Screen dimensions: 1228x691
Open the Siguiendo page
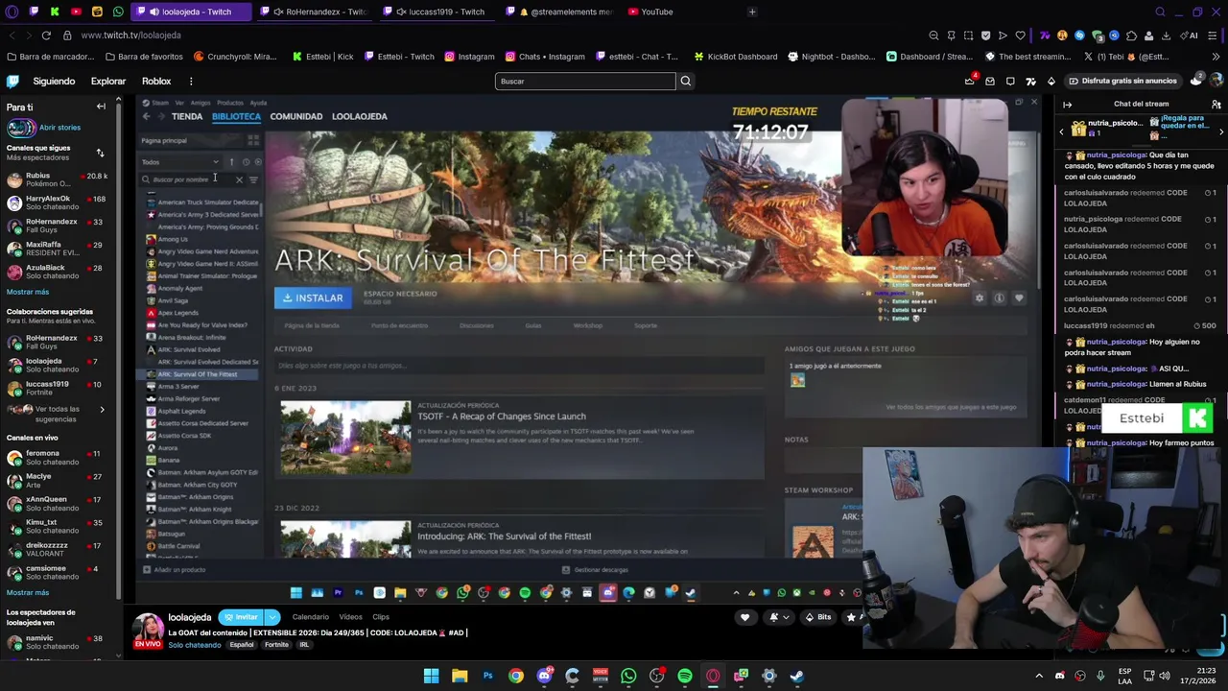click(x=54, y=82)
